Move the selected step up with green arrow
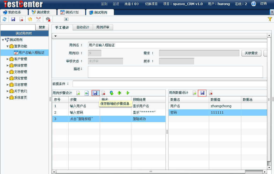Image resolution: width=274 pixels, height=174 pixels. (x=119, y=93)
